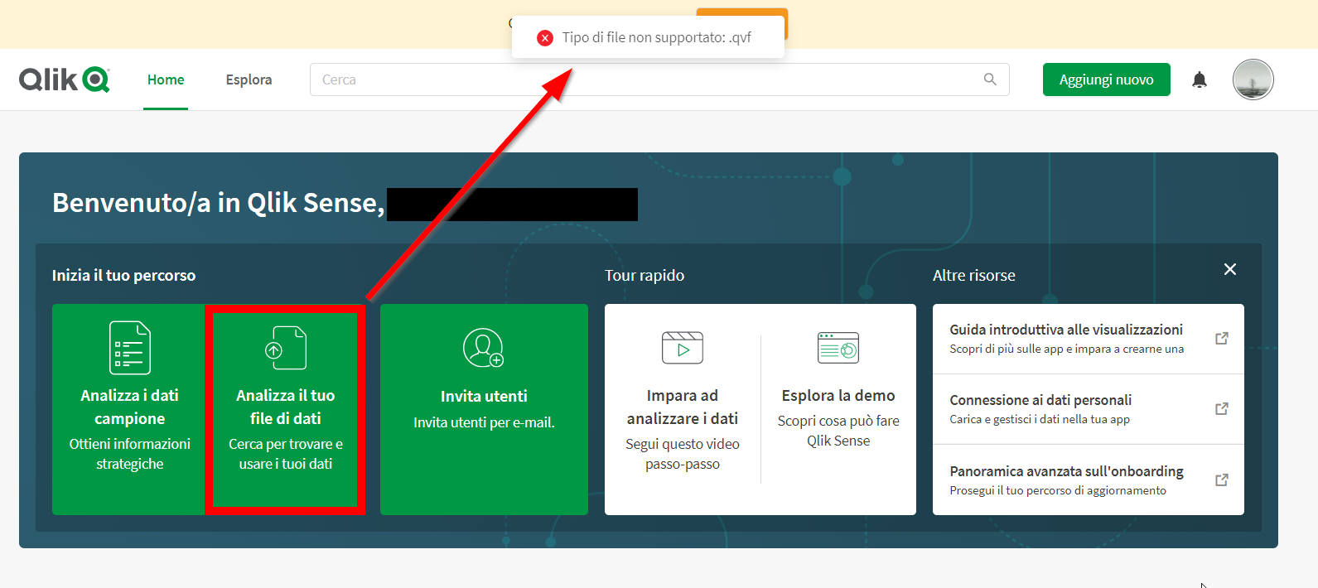
Task: Click the invite user icon
Action: coord(484,348)
